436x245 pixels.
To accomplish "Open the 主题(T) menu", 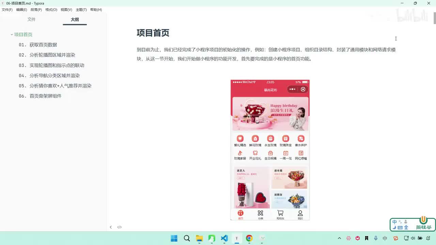I will (81, 10).
